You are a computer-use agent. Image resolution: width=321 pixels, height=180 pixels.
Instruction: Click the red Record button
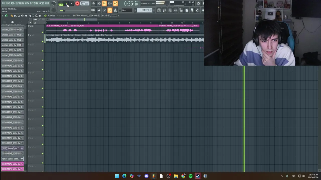pos(77,3)
